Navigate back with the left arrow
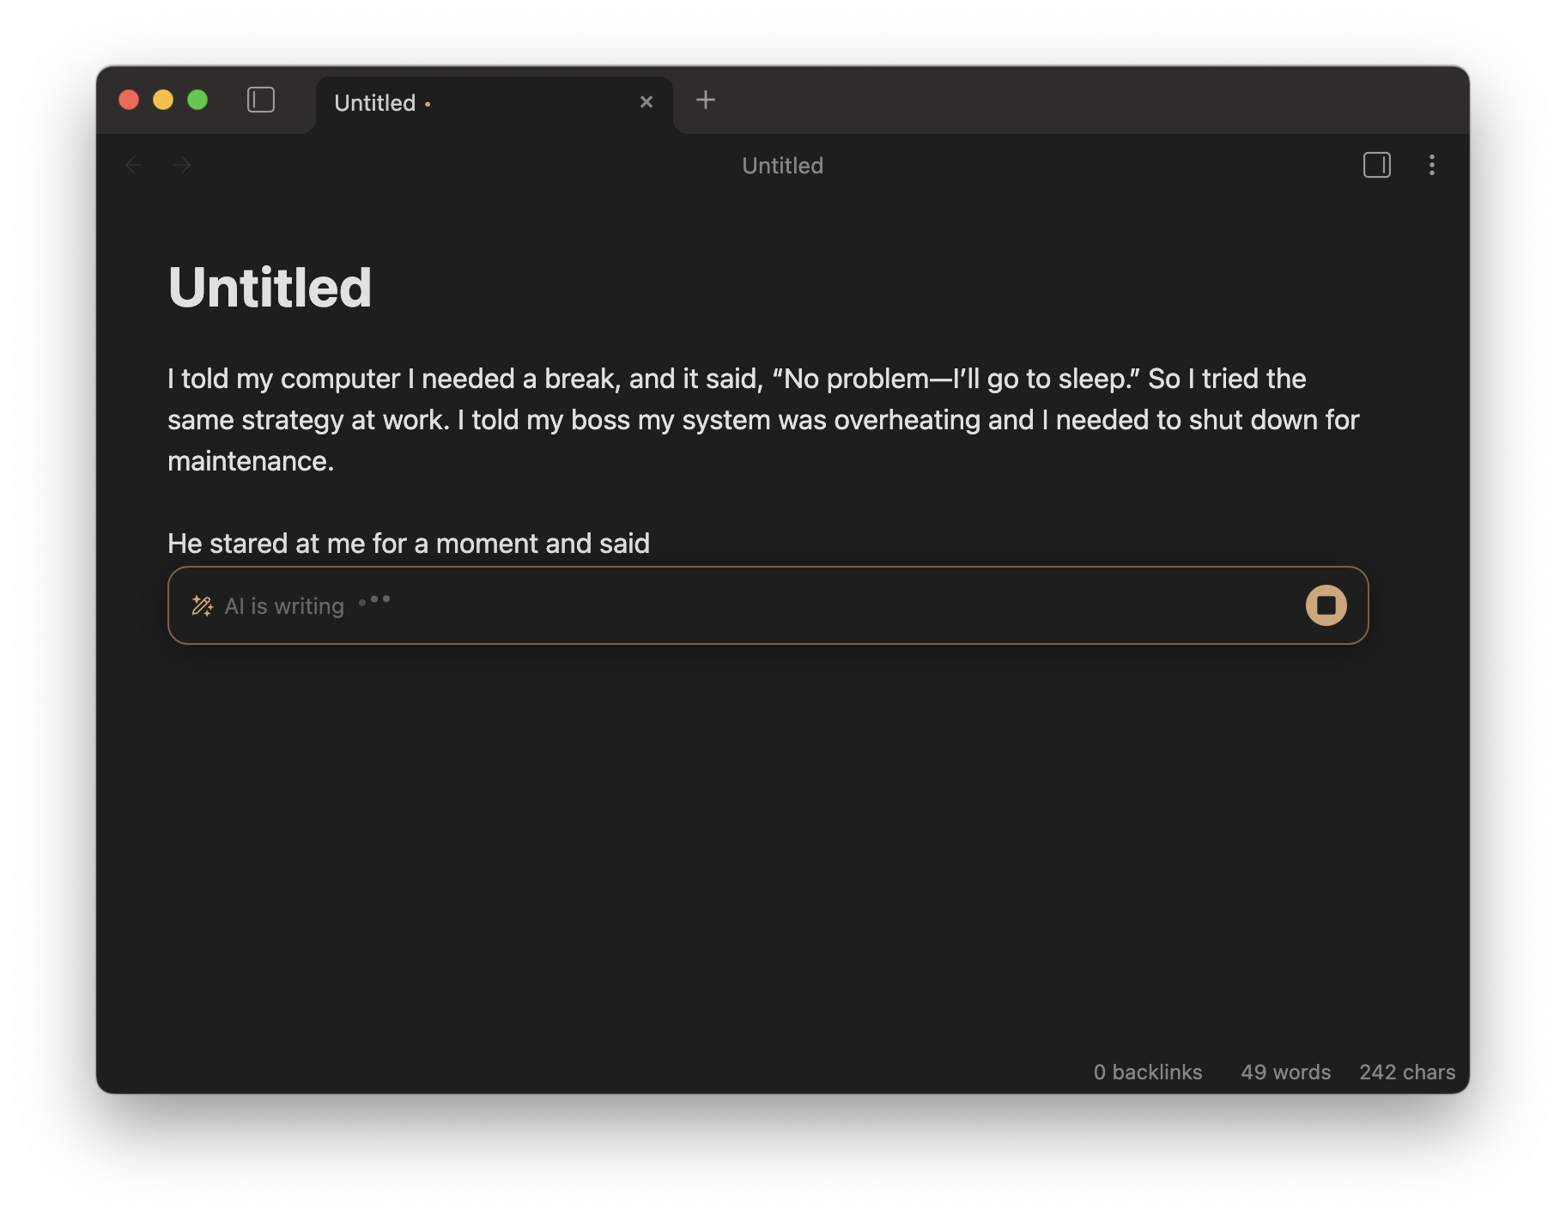 tap(134, 165)
